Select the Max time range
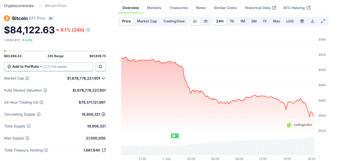 point(276,21)
